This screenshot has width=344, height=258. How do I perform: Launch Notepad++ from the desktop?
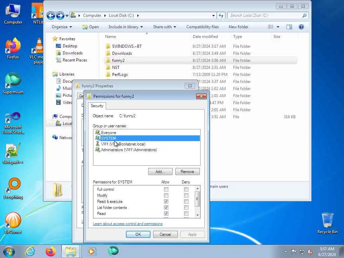(x=13, y=154)
